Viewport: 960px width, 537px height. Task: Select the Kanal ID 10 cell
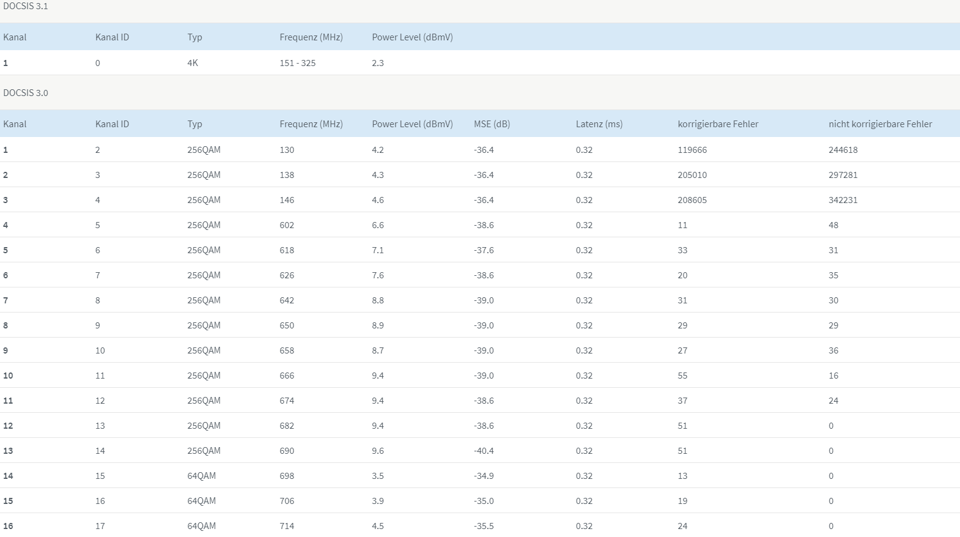tap(100, 350)
